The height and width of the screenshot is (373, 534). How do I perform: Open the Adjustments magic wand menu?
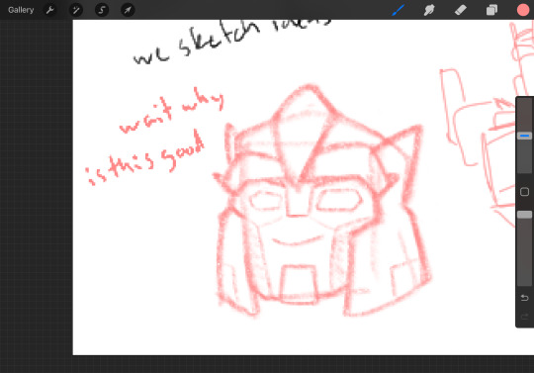[76, 10]
